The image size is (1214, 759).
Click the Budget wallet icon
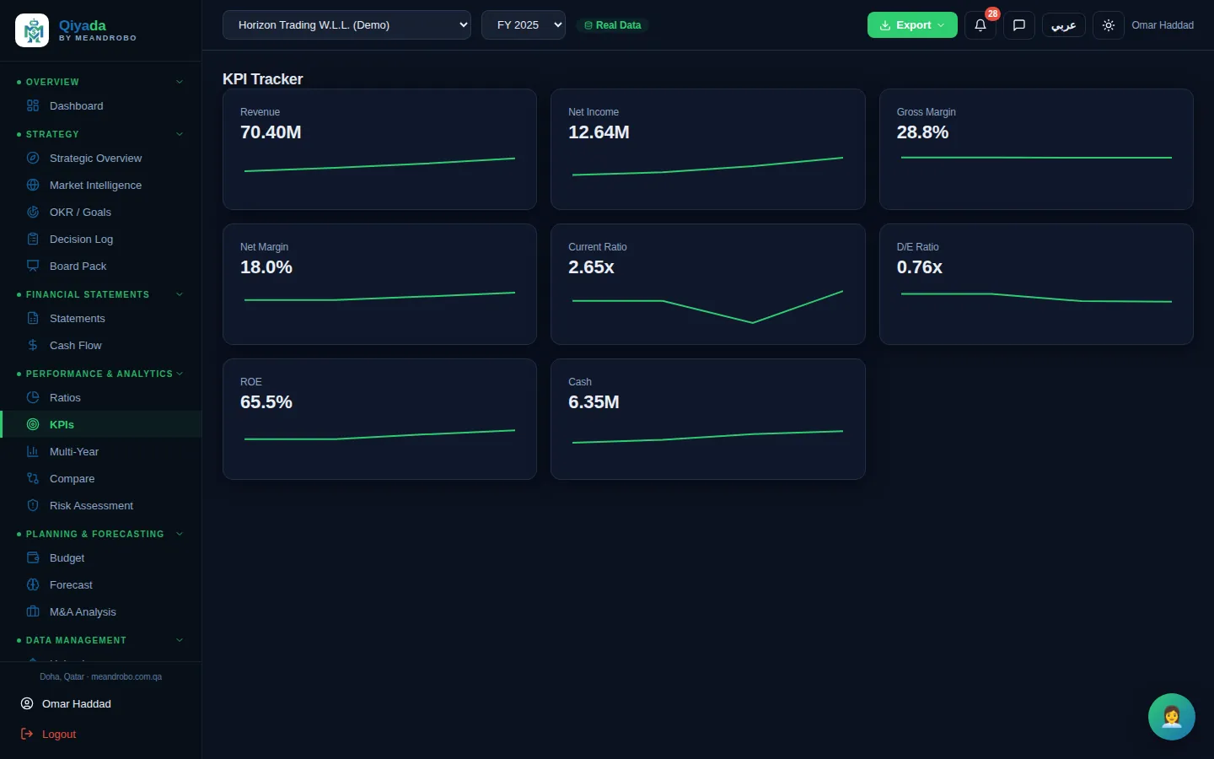pyautogui.click(x=33, y=558)
